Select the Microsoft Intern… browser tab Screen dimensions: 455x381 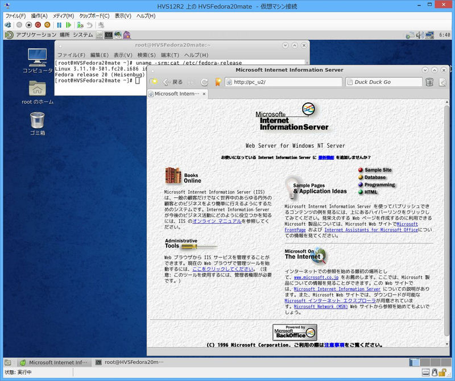(177, 94)
